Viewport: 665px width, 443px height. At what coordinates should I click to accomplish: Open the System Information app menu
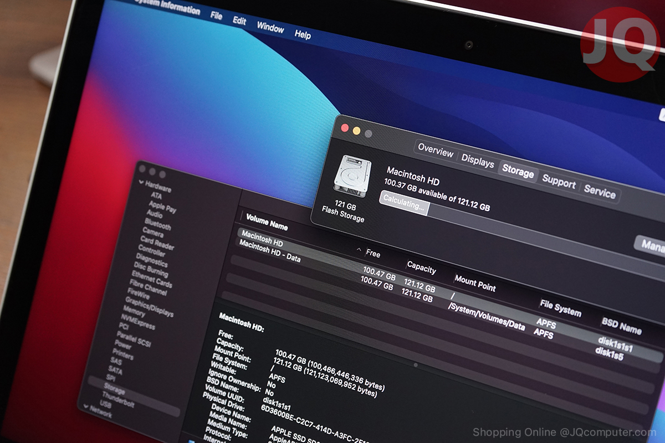coord(167,7)
